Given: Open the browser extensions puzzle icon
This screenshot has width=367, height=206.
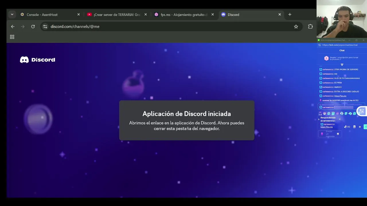Looking at the screenshot, I should tap(310, 27).
